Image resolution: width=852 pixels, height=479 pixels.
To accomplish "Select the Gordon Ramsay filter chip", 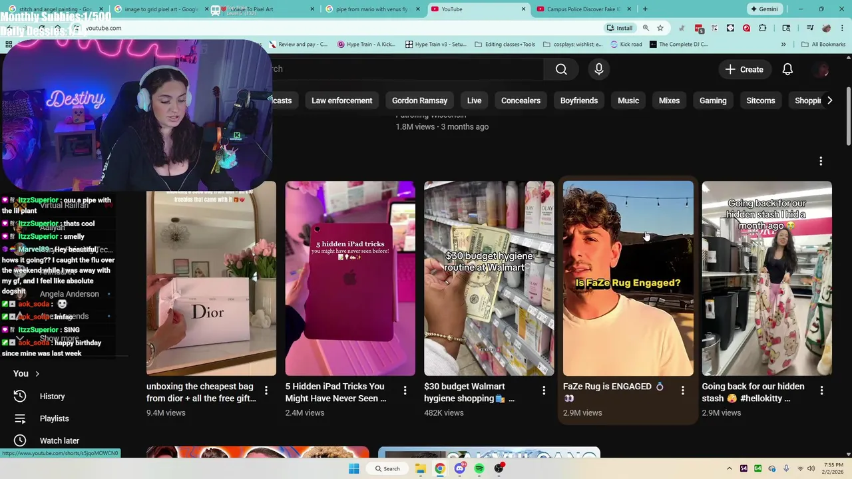I will [419, 100].
